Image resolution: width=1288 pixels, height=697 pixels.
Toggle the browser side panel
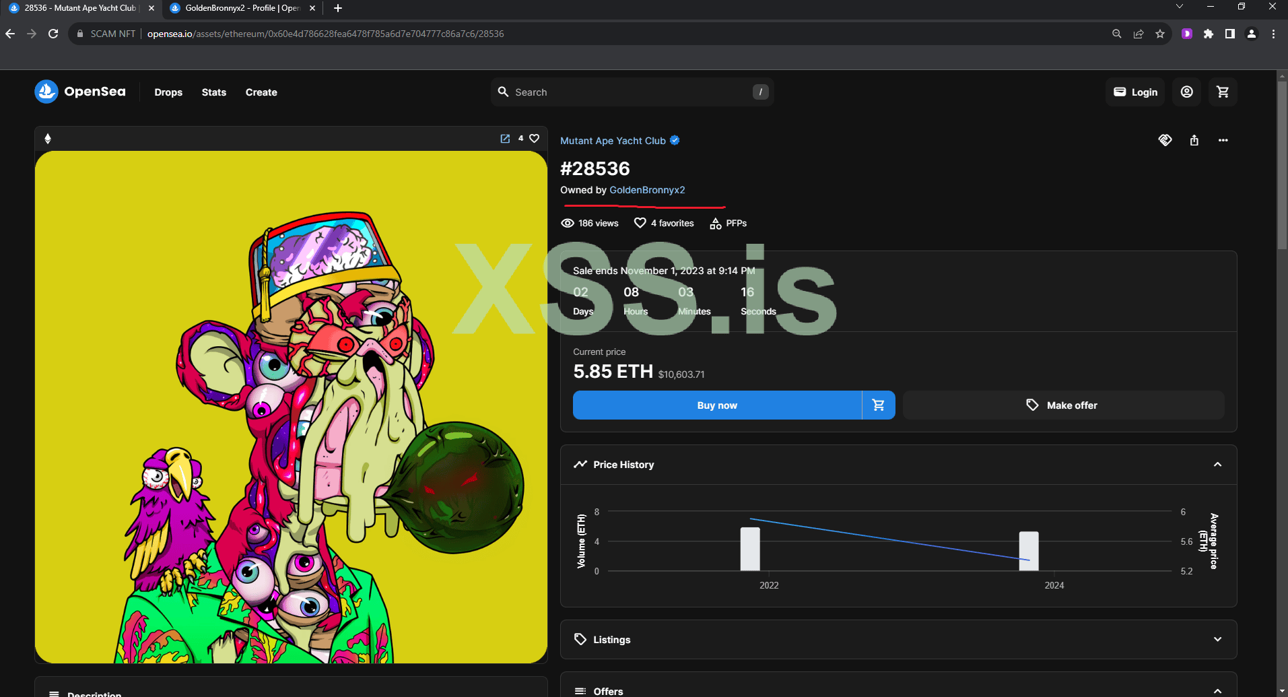(x=1230, y=34)
